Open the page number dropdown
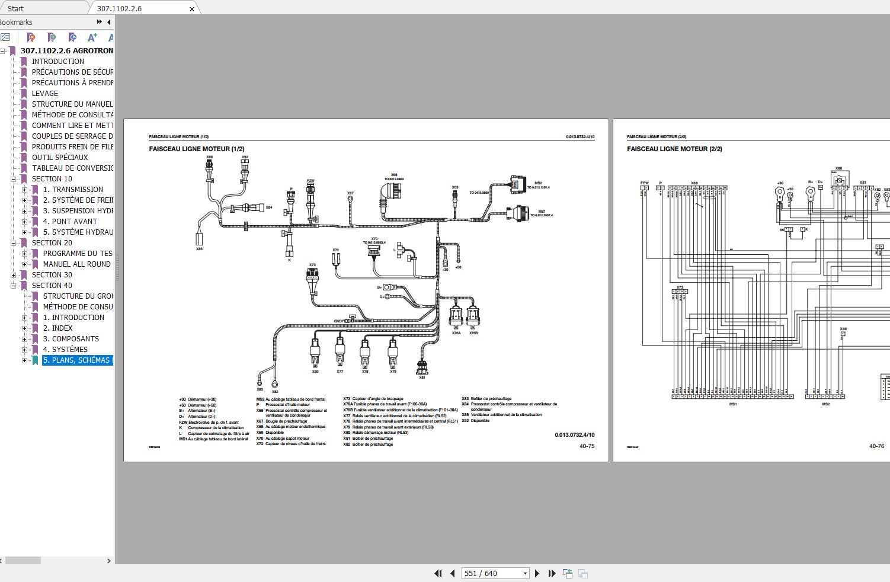The width and height of the screenshot is (890, 582). (x=525, y=573)
